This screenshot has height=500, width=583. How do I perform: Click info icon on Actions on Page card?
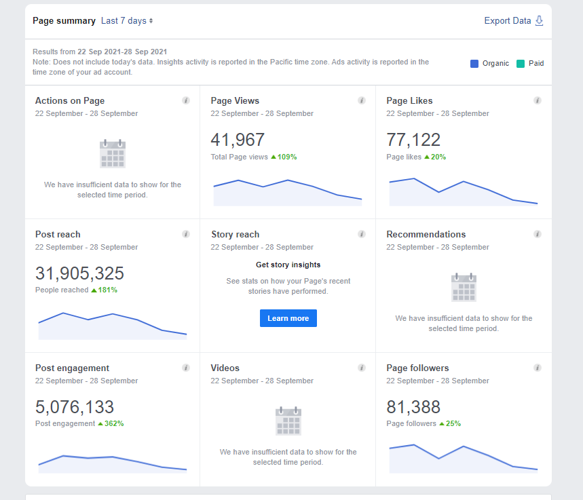[186, 100]
